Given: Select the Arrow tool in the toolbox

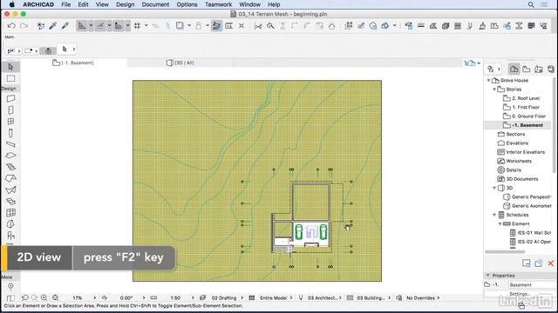Looking at the screenshot, I should 10,67.
